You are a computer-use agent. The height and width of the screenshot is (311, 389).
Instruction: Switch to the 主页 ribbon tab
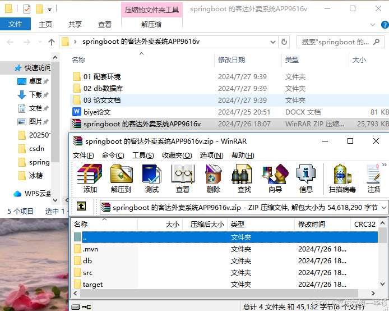coord(45,24)
